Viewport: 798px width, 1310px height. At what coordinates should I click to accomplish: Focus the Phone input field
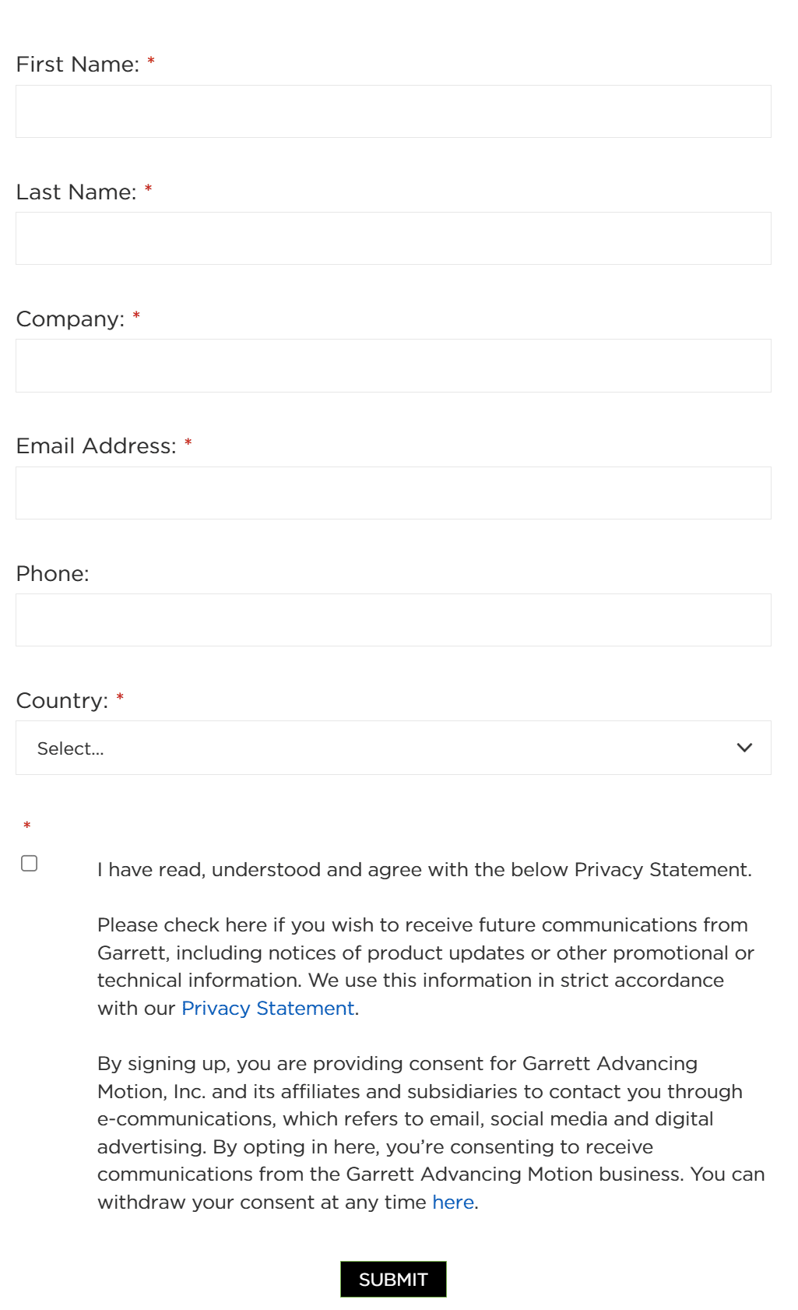click(393, 620)
